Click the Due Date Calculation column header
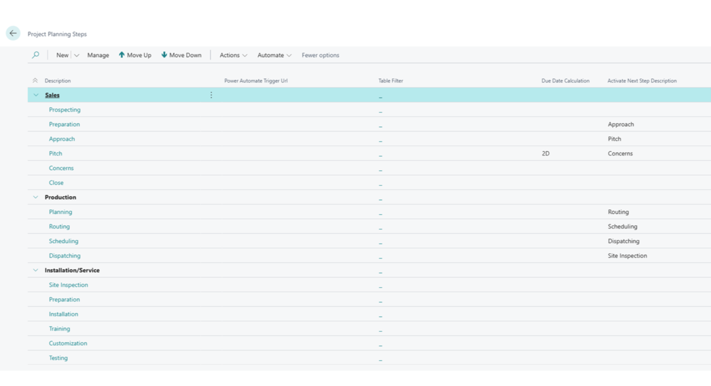The width and height of the screenshot is (711, 386). [x=565, y=81]
